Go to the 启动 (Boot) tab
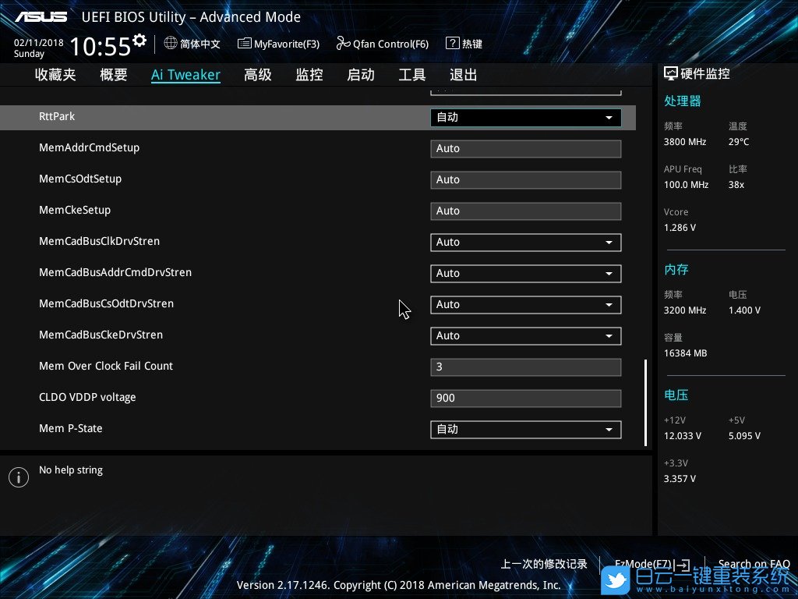The width and height of the screenshot is (798, 599). (x=361, y=75)
